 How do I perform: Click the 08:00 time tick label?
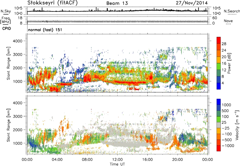tap(87, 160)
